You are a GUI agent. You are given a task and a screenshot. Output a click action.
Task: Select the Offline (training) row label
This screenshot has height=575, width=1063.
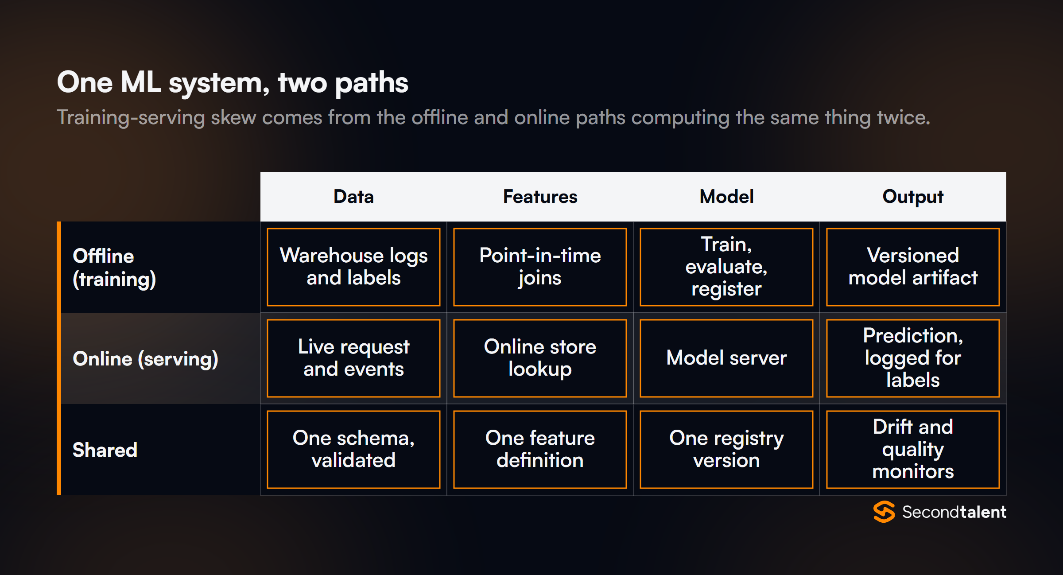(x=115, y=268)
